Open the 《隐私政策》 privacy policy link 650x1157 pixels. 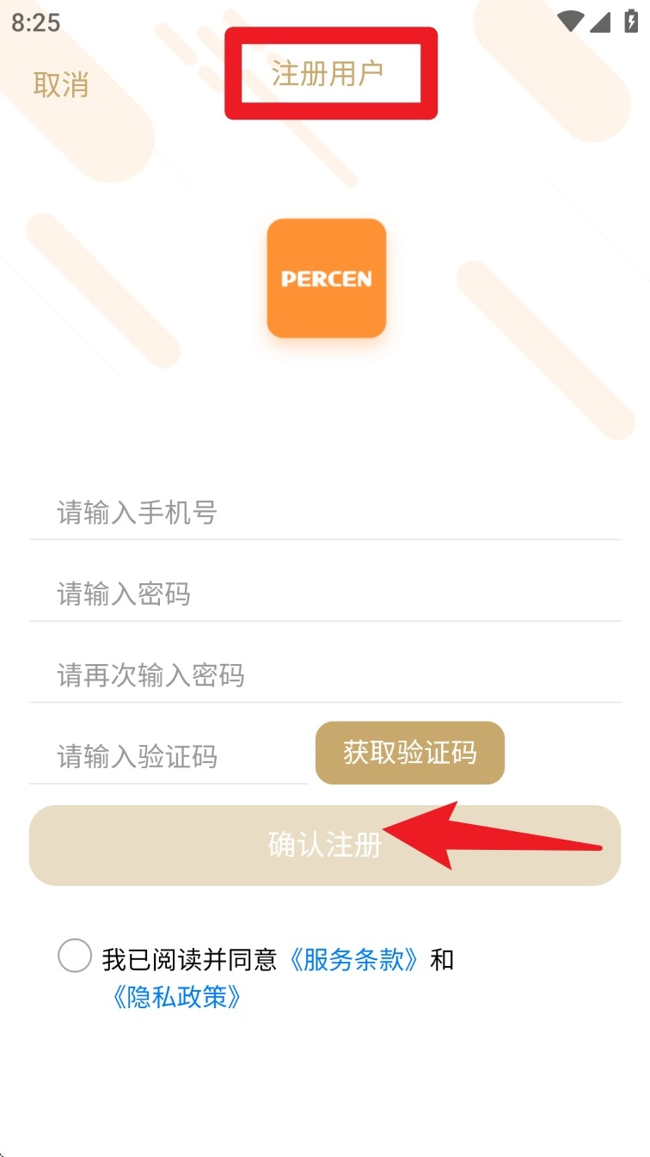[x=175, y=997]
